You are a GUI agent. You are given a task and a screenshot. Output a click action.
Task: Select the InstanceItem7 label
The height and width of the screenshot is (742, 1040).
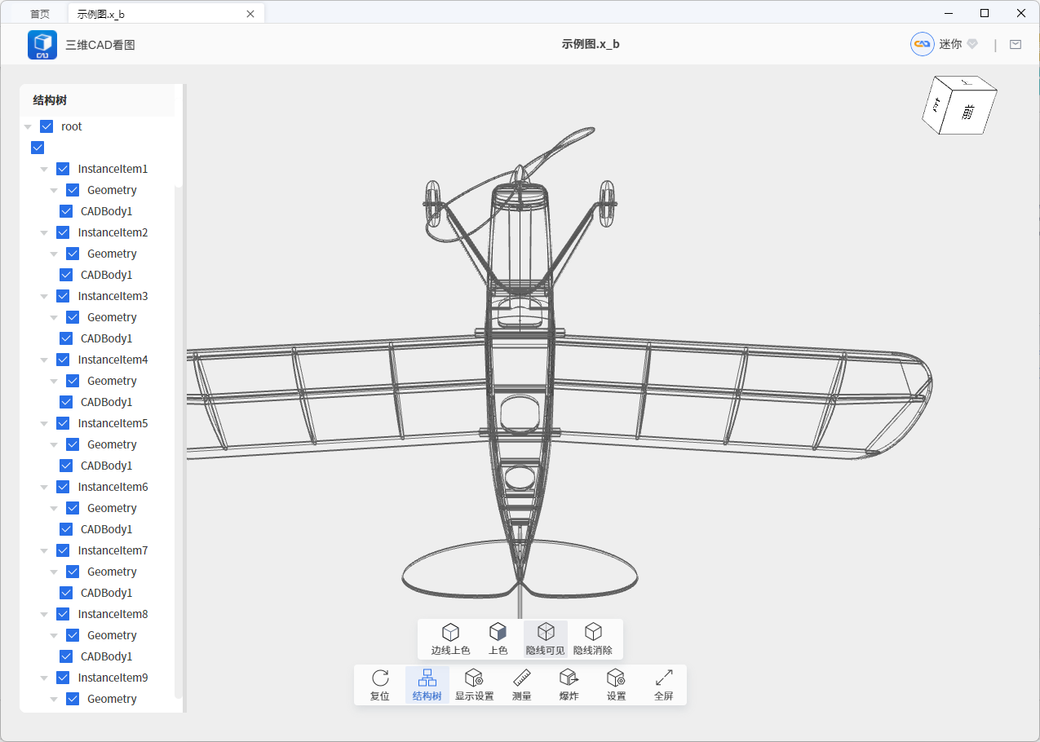click(113, 550)
